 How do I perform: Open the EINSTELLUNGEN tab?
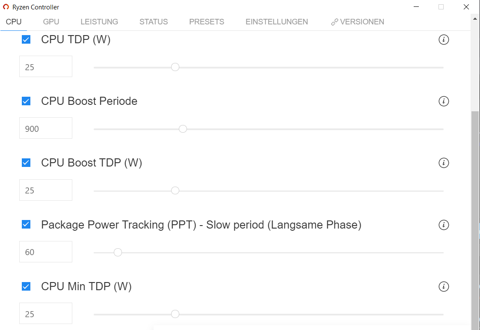point(276,22)
